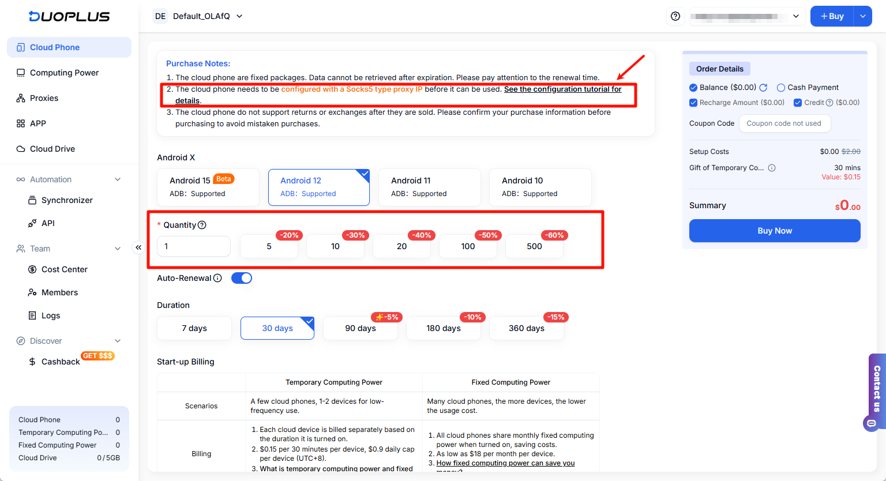Click the Cost Center icon
Screen dimensions: 886x481
click(33, 269)
